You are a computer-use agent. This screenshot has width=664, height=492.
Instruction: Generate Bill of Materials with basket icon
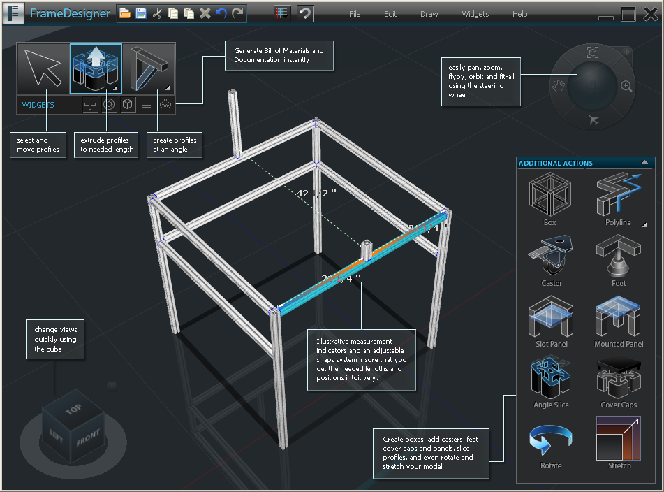[165, 104]
